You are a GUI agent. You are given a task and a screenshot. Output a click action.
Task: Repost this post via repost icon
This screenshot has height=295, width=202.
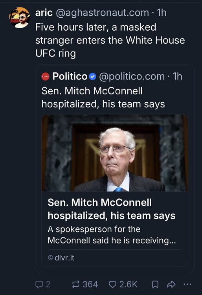(76, 284)
